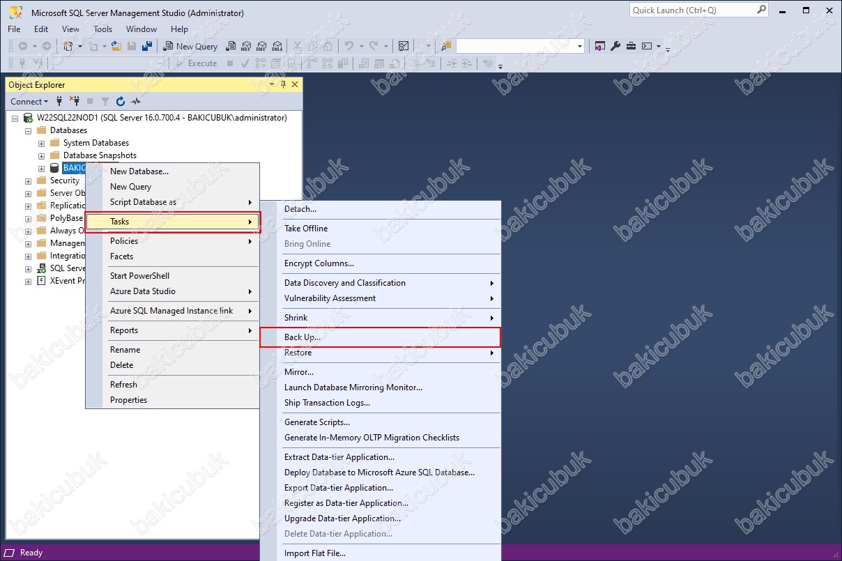Expand the Database Snapshots folder
The image size is (842, 561).
tap(42, 155)
